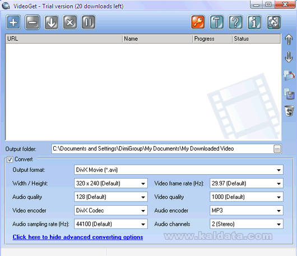Open Audio sampling rate dropdown
The image size is (297, 256).
click(x=111, y=224)
